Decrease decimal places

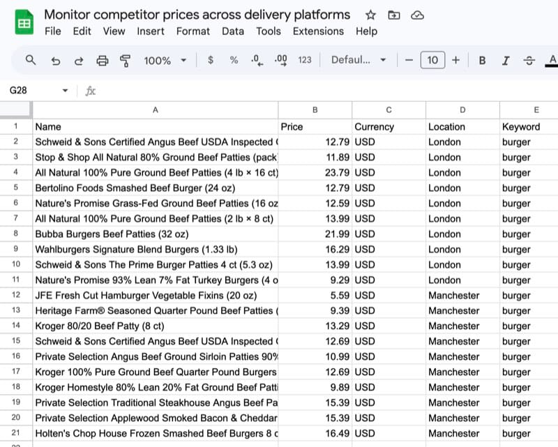pyautogui.click(x=257, y=60)
